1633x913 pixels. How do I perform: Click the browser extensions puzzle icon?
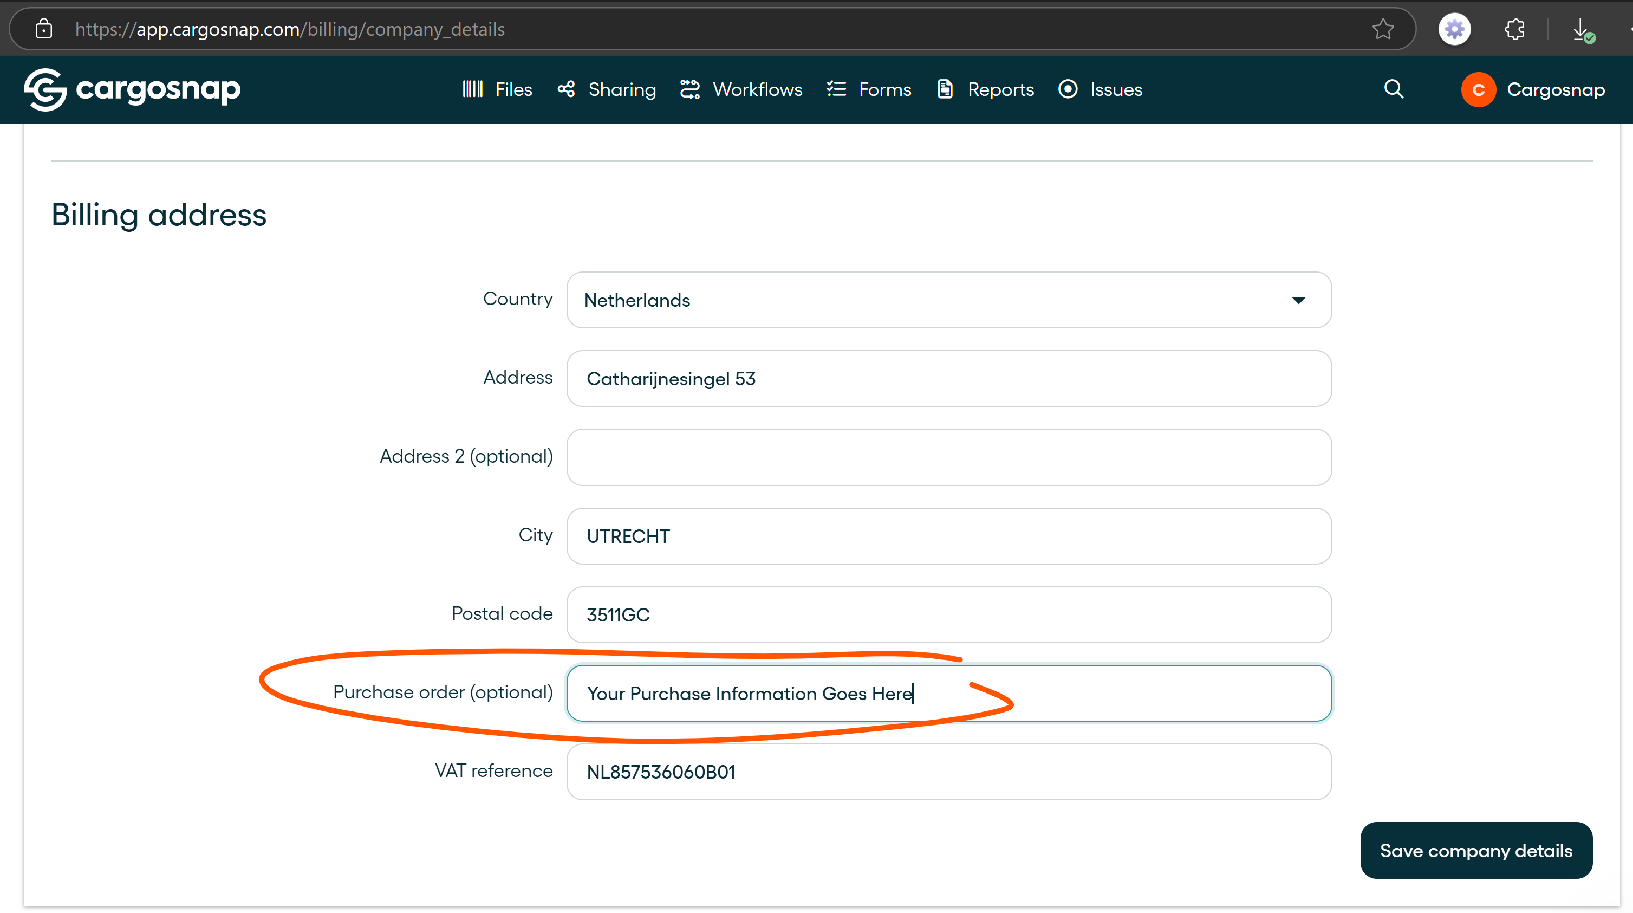1514,29
